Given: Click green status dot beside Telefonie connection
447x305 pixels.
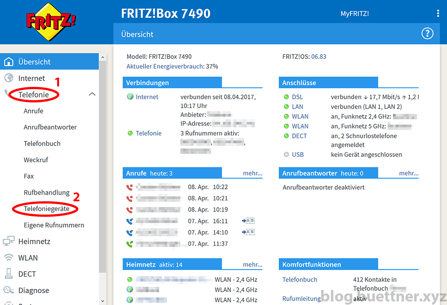Looking at the screenshot, I should click(x=130, y=133).
